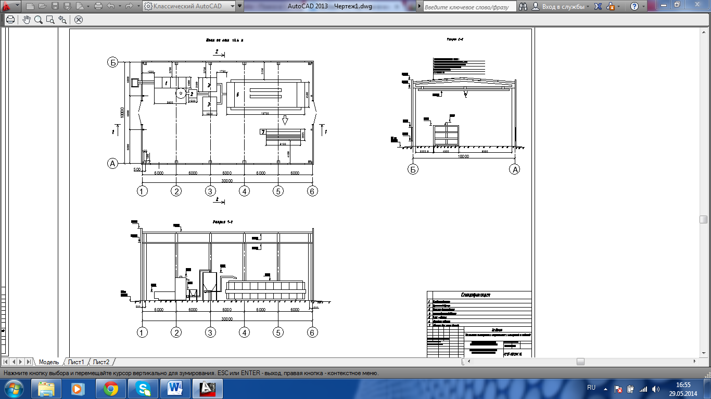711x399 pixels.
Task: Click the vertical scrollbar thumb
Action: [704, 219]
